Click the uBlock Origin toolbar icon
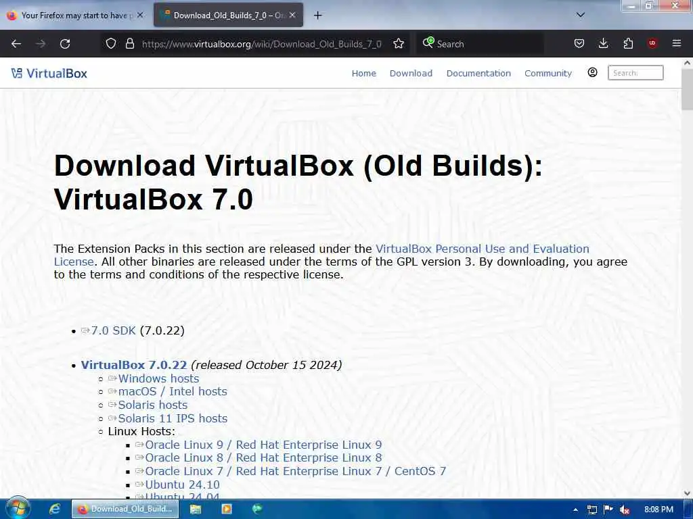The image size is (693, 519). click(652, 43)
